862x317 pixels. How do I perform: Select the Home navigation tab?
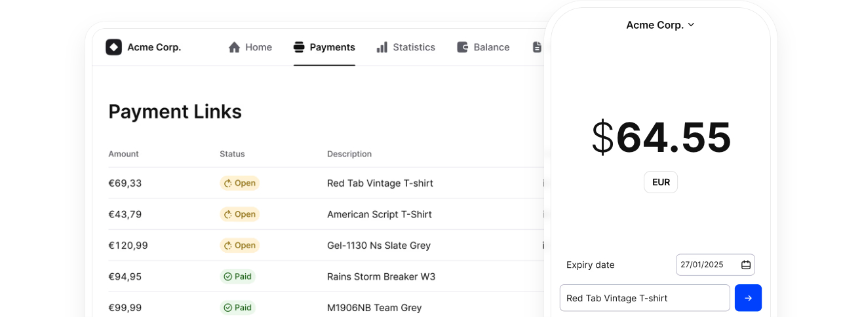tap(258, 47)
